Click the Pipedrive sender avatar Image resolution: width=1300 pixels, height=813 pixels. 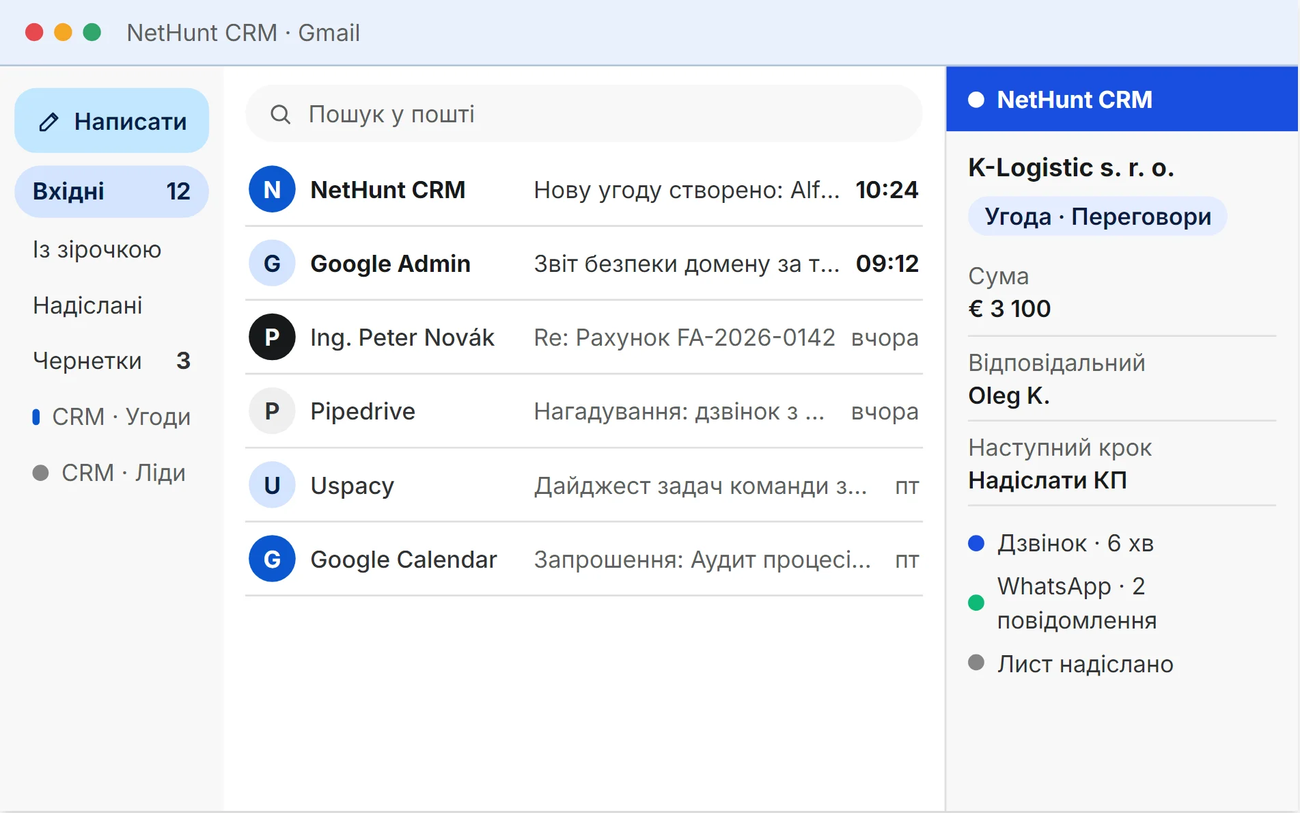(272, 411)
